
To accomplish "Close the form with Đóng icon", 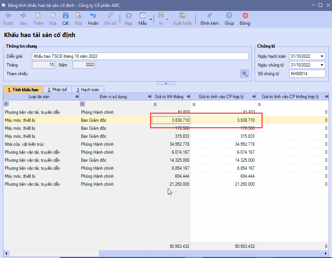I will tap(245, 16).
